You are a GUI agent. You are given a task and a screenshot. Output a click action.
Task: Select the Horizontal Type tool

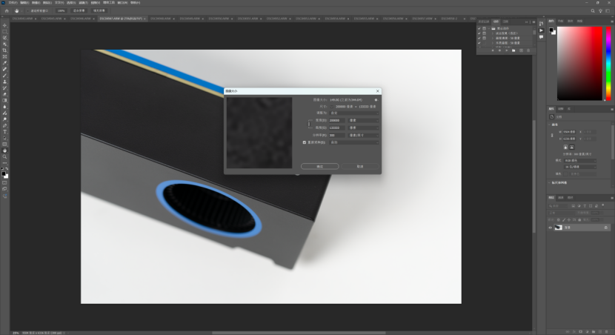pos(4,131)
